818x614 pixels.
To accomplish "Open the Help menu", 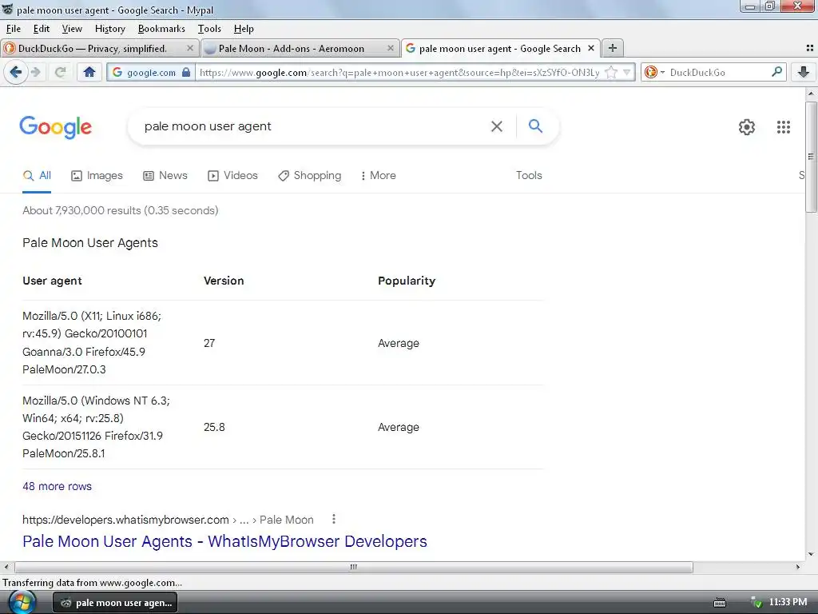I will [244, 29].
